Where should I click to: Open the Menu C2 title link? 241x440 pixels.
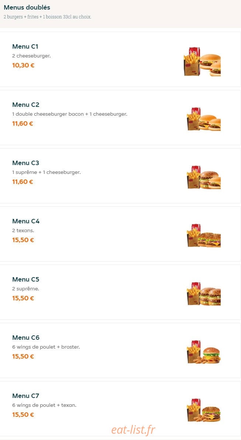[x=25, y=105]
